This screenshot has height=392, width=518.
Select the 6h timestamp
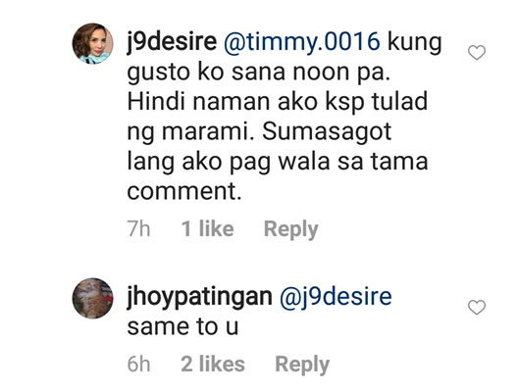click(x=138, y=365)
